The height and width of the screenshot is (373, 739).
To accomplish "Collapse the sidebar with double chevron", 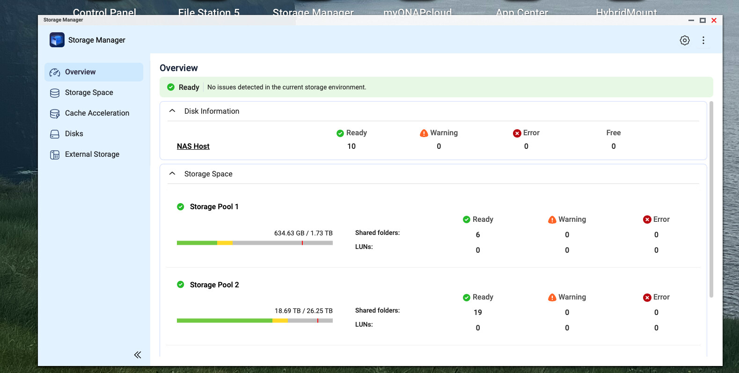I will click(x=138, y=355).
